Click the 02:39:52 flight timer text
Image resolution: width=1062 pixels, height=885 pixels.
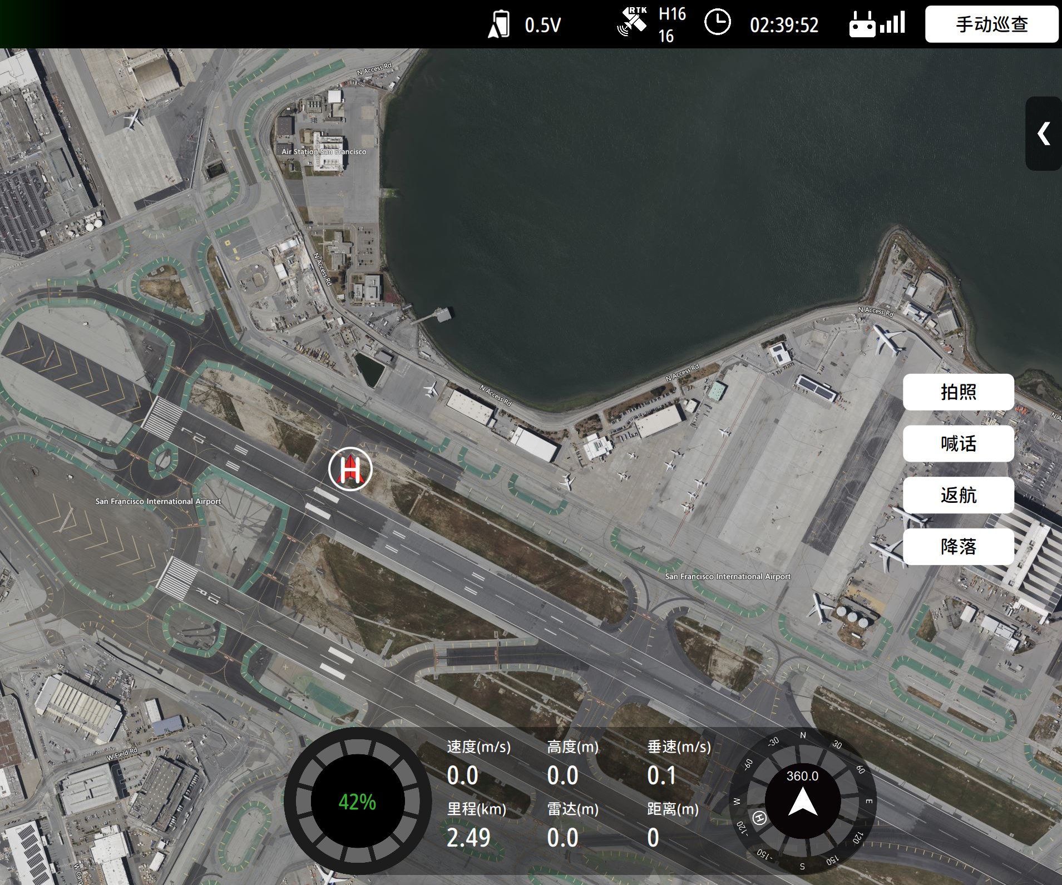(784, 25)
